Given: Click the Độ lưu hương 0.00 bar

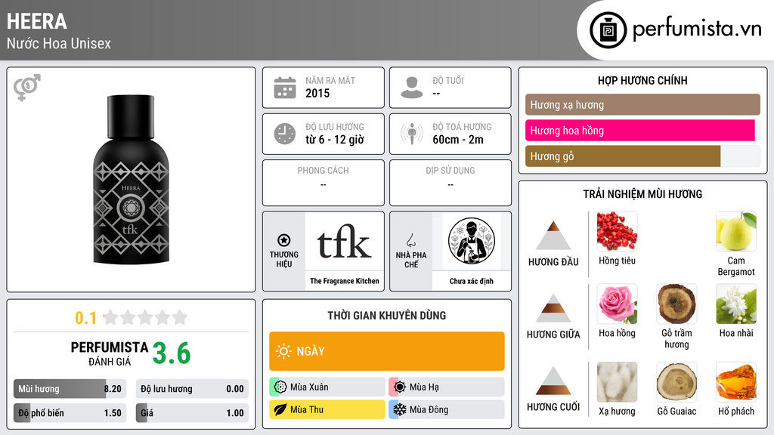Looking at the screenshot, I should click(x=192, y=389).
